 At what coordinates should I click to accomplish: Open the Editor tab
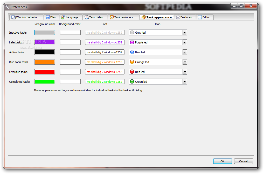pyautogui.click(x=205, y=17)
